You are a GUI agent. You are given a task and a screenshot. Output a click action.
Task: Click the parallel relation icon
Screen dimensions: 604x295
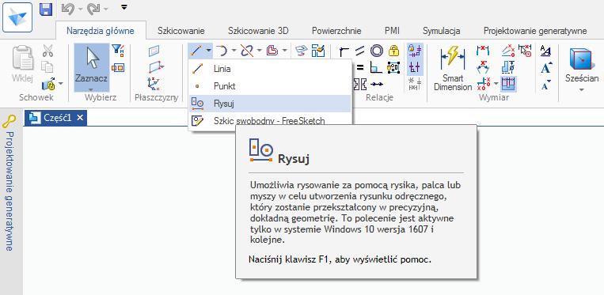359,51
